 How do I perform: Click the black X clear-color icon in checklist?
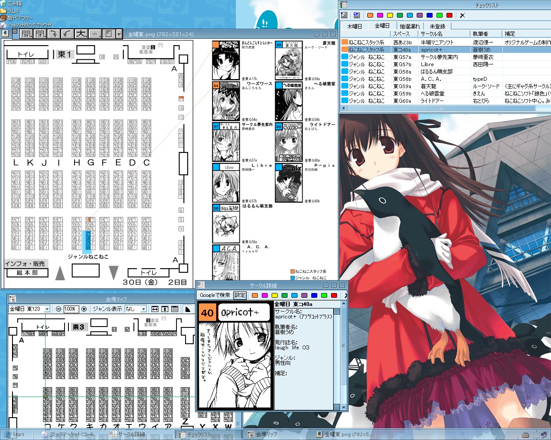[462, 15]
